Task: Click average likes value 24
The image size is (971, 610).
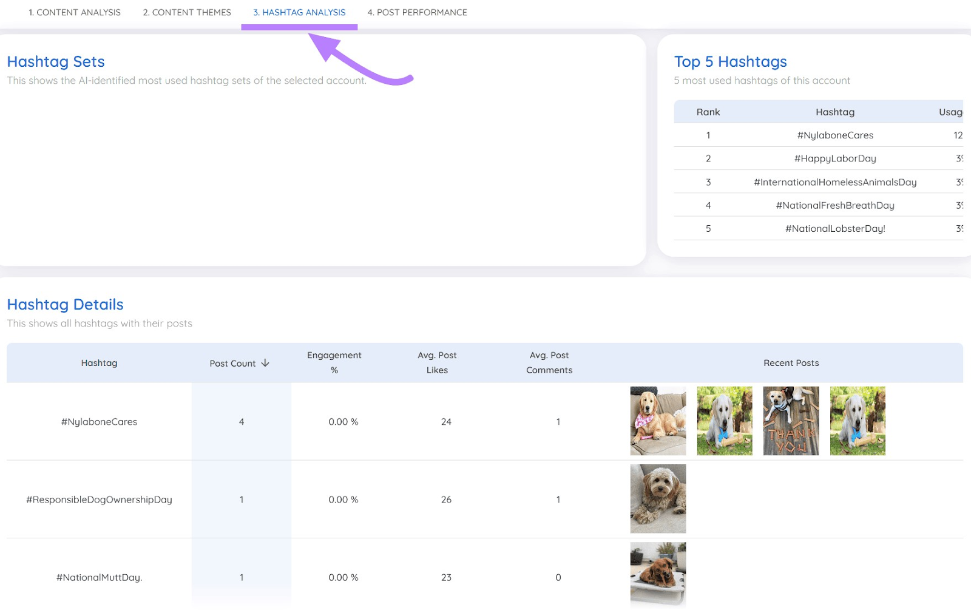Action: tap(446, 422)
